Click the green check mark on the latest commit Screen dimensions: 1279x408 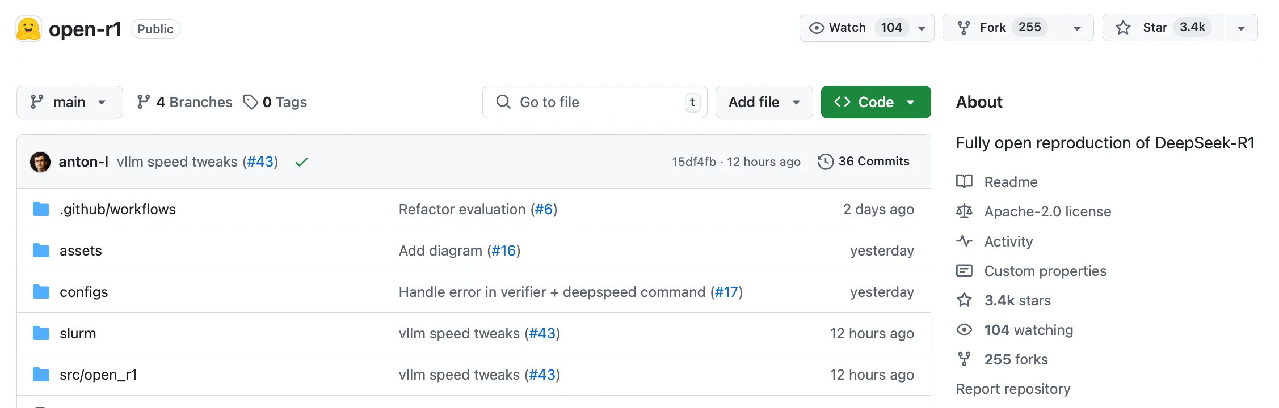click(301, 161)
